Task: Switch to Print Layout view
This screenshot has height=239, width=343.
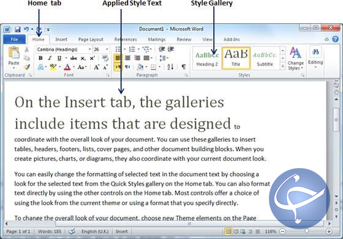Action: point(228,232)
